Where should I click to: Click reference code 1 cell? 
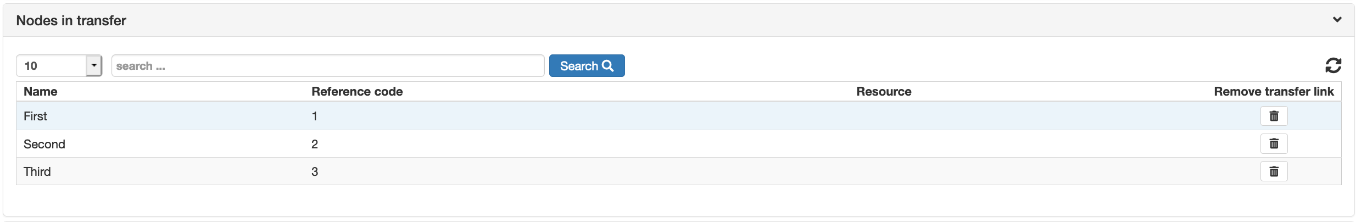click(315, 116)
